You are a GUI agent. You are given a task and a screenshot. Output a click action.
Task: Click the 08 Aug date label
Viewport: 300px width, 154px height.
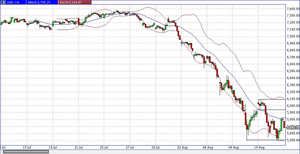point(233,147)
